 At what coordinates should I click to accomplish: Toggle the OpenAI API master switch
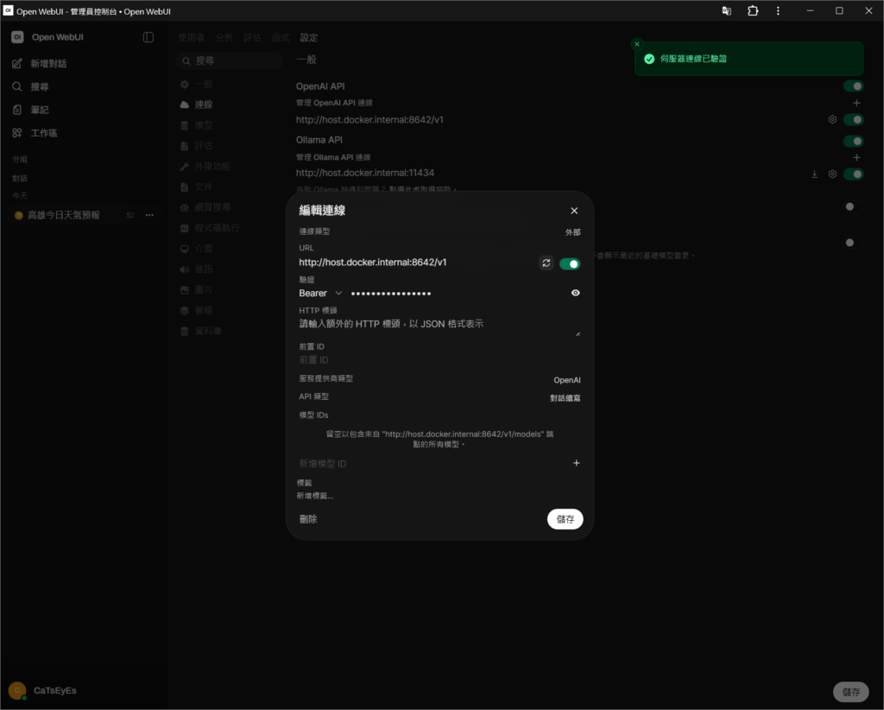[854, 86]
